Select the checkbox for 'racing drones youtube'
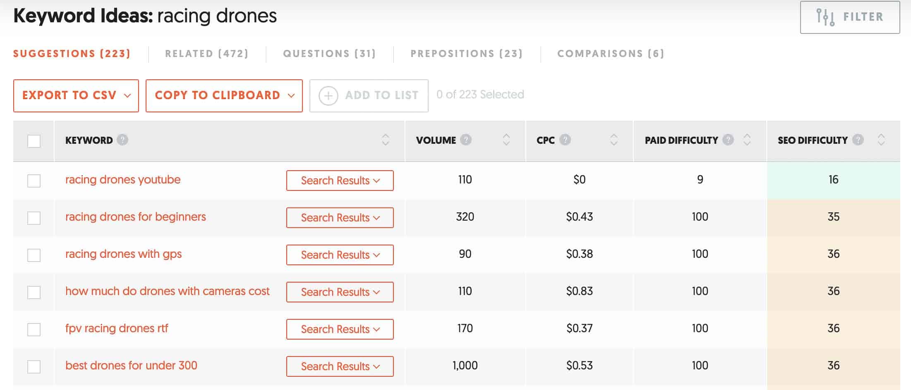911x390 pixels. 34,180
